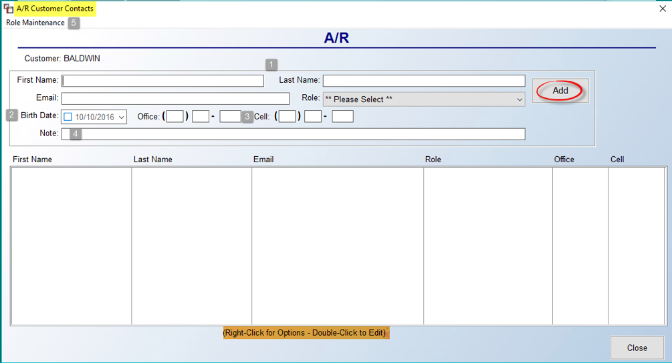Open the Birth Date calendar dropdown arrow
Image resolution: width=672 pixels, height=363 pixels.
[x=121, y=117]
